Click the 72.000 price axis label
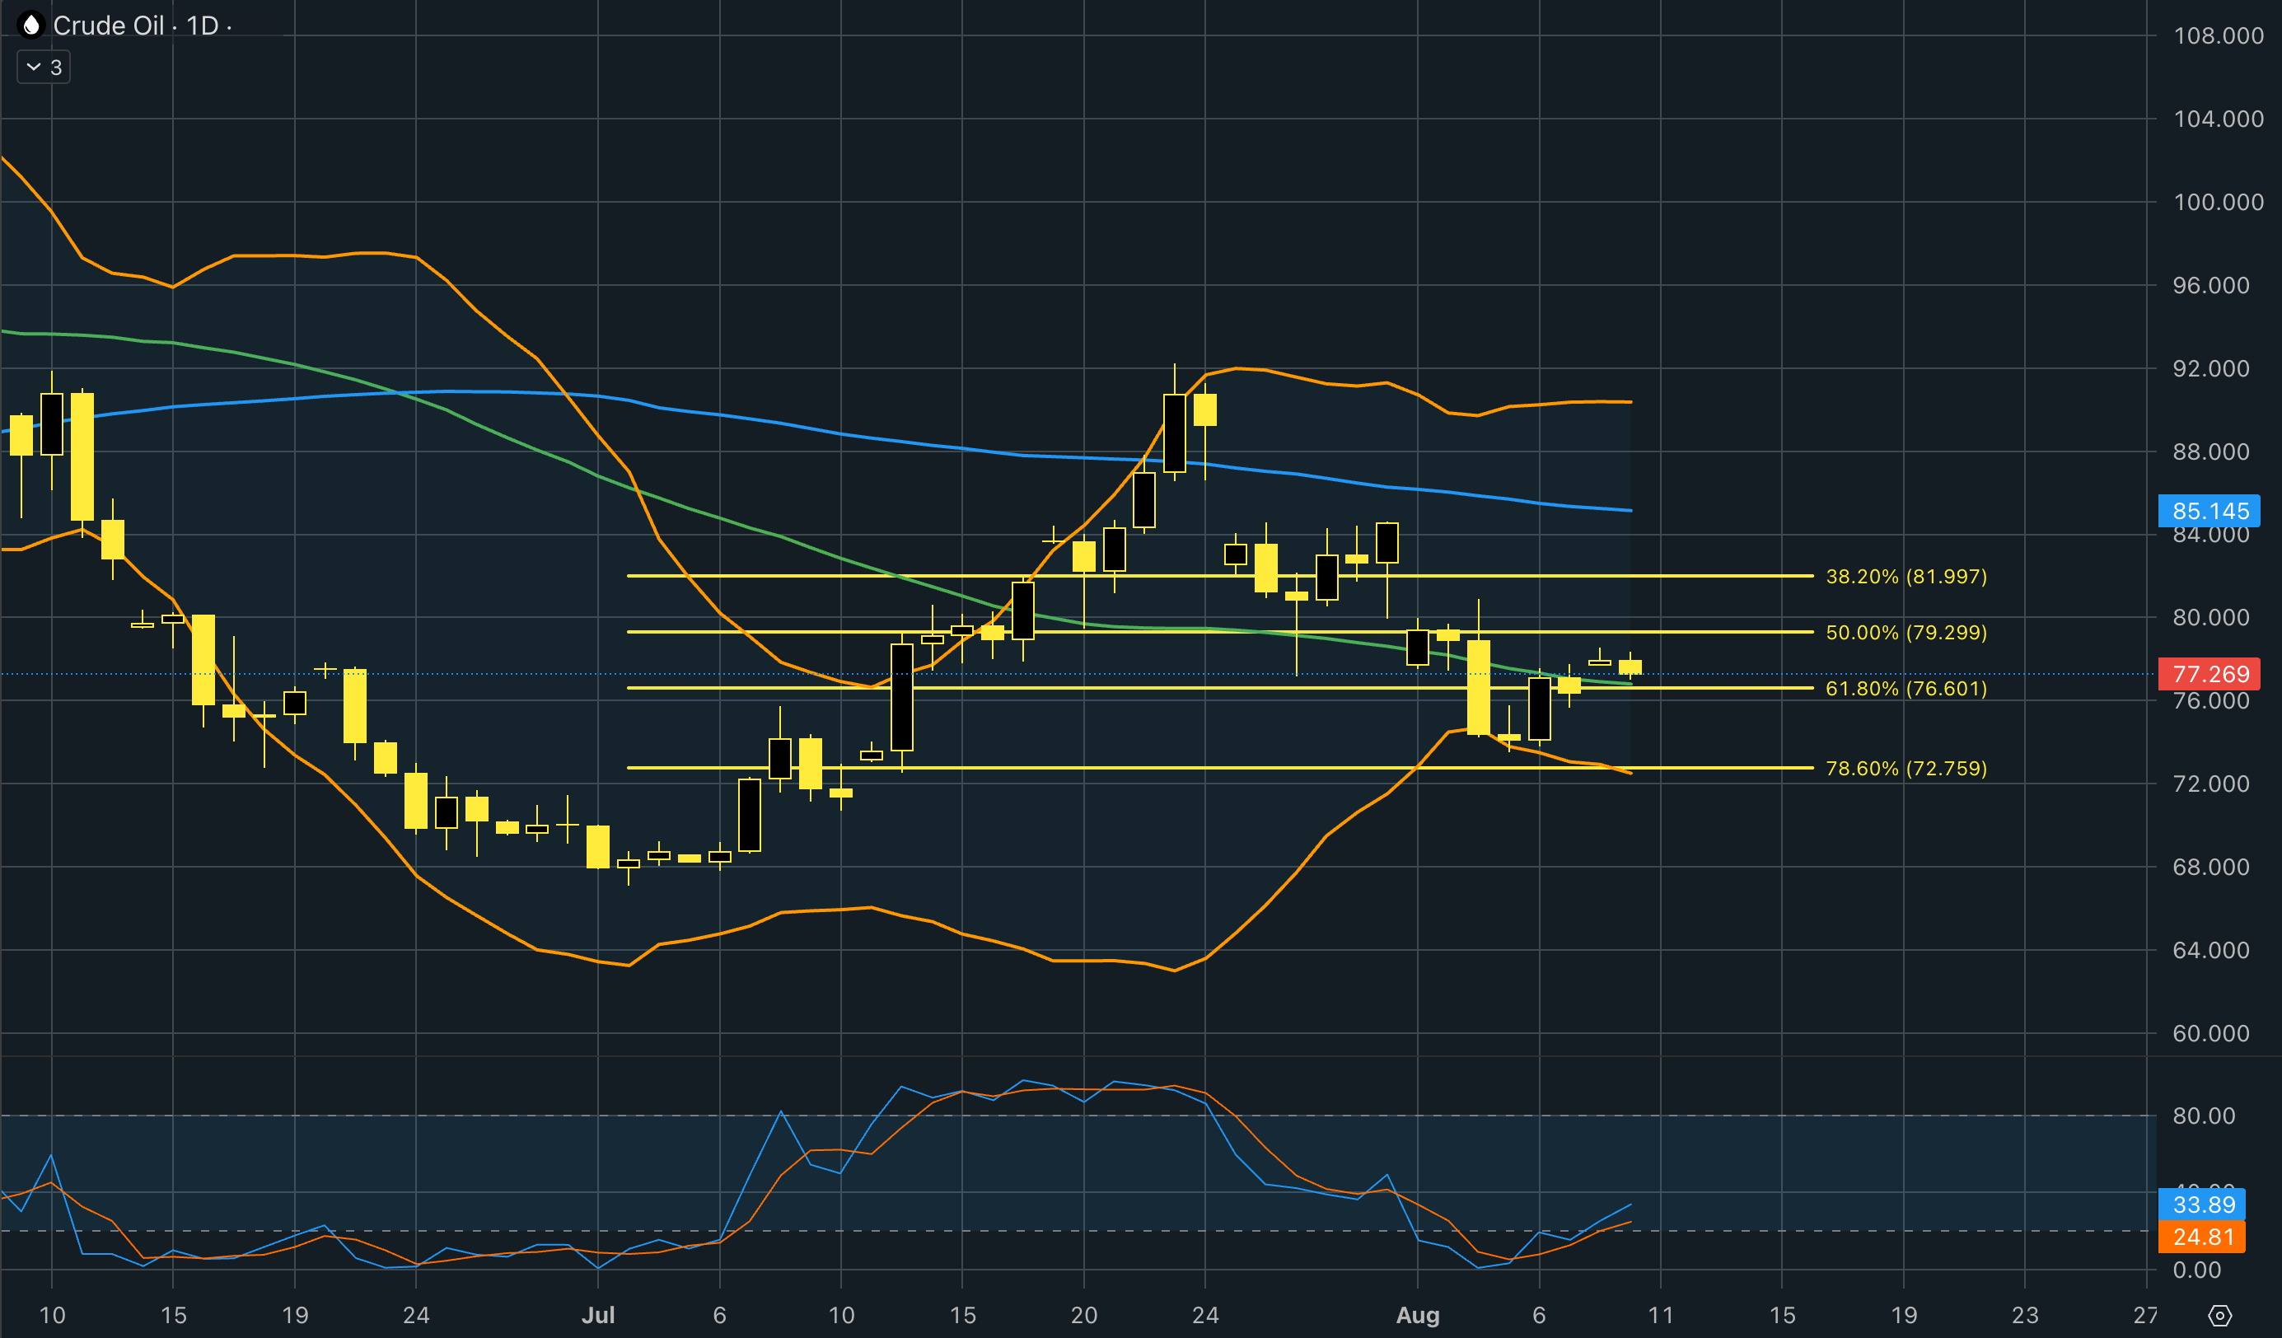This screenshot has width=2282, height=1338. coord(2211,784)
